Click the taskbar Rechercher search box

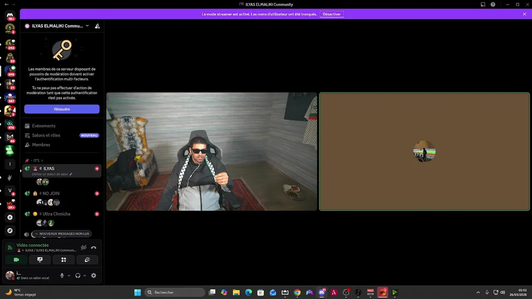[175, 292]
